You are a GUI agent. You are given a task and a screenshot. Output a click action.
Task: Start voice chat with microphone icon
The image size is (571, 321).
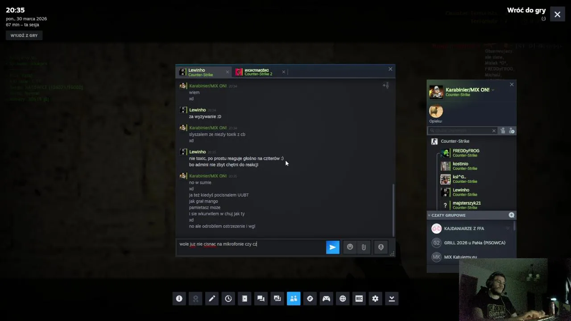tap(381, 247)
